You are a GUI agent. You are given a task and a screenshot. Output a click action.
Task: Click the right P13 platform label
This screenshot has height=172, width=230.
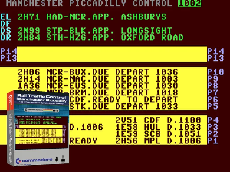216,58
